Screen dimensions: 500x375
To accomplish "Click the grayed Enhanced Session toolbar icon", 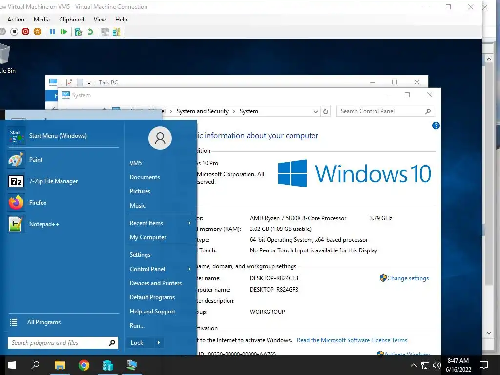I will click(x=104, y=32).
